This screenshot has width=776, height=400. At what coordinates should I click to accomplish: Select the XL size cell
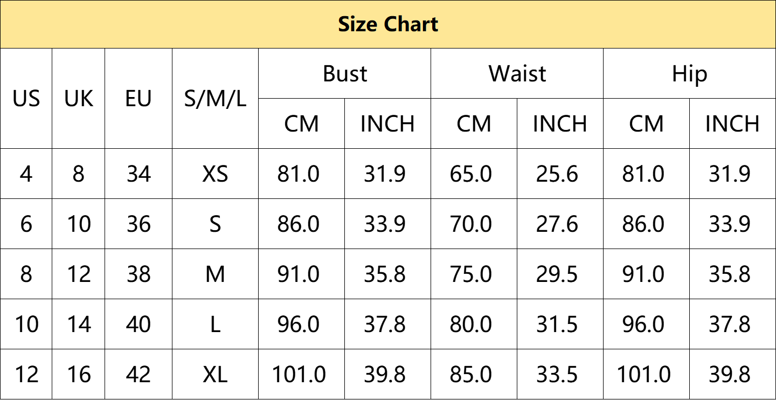tap(215, 374)
